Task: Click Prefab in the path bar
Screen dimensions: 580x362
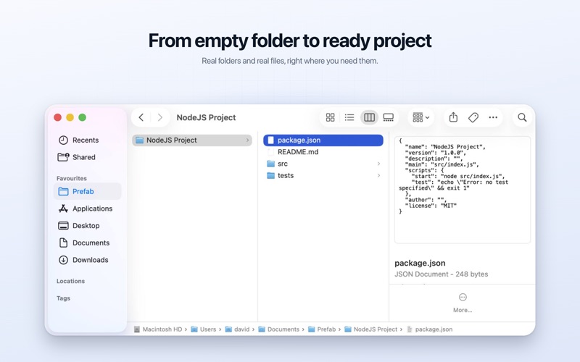Action: (x=322, y=329)
